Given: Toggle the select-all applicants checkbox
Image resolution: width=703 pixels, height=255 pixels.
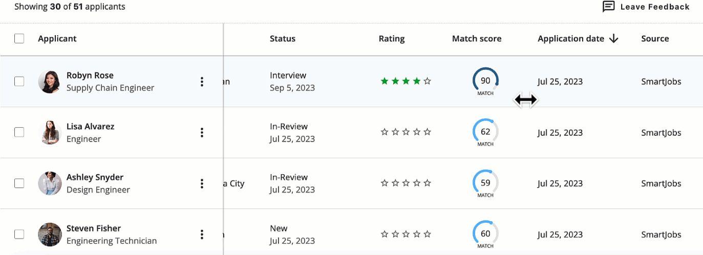Looking at the screenshot, I should (19, 38).
